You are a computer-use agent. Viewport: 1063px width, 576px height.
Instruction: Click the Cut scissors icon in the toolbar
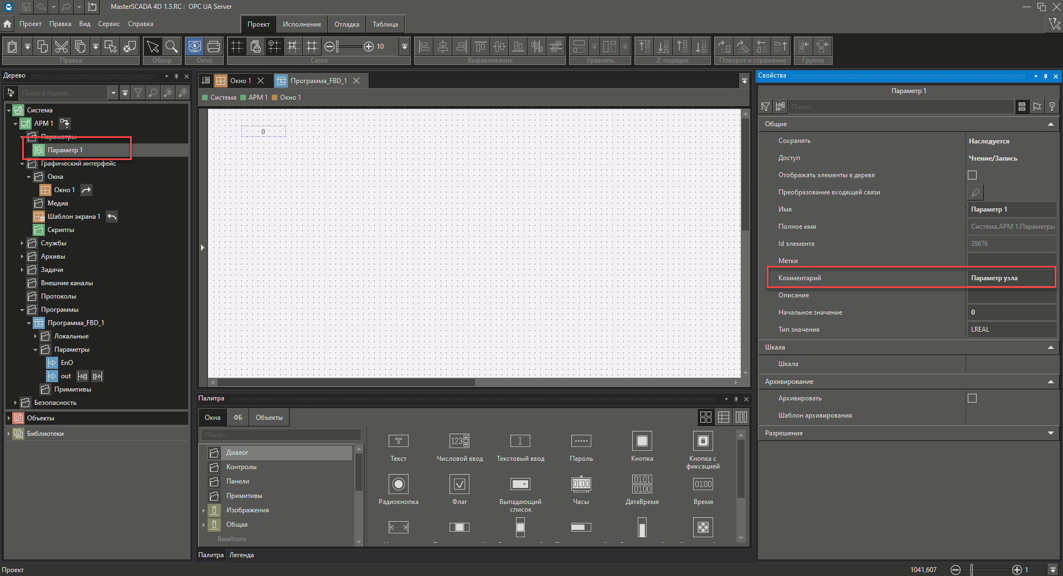point(61,47)
